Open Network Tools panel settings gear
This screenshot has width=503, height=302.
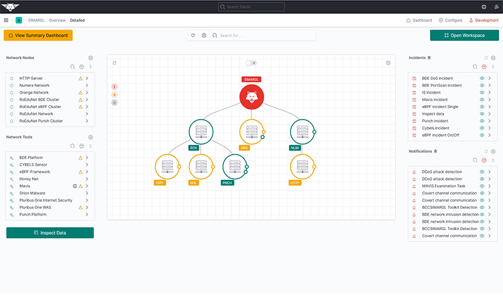[91, 137]
